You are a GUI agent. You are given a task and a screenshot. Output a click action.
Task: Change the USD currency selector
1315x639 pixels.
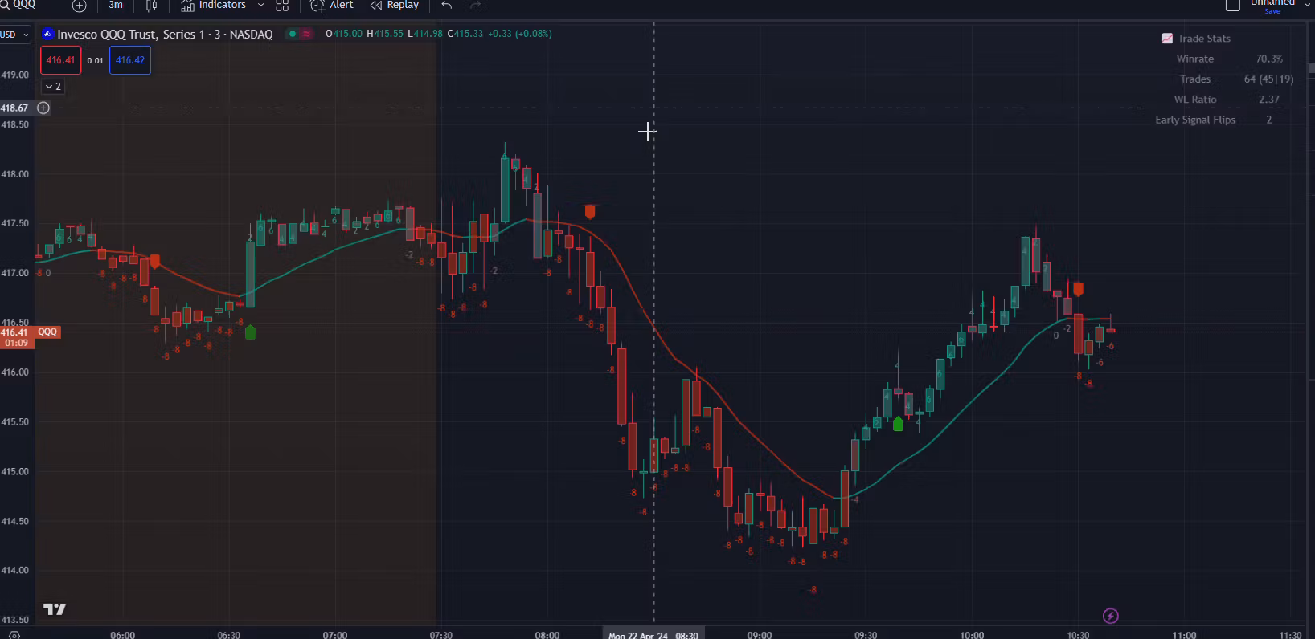point(14,35)
